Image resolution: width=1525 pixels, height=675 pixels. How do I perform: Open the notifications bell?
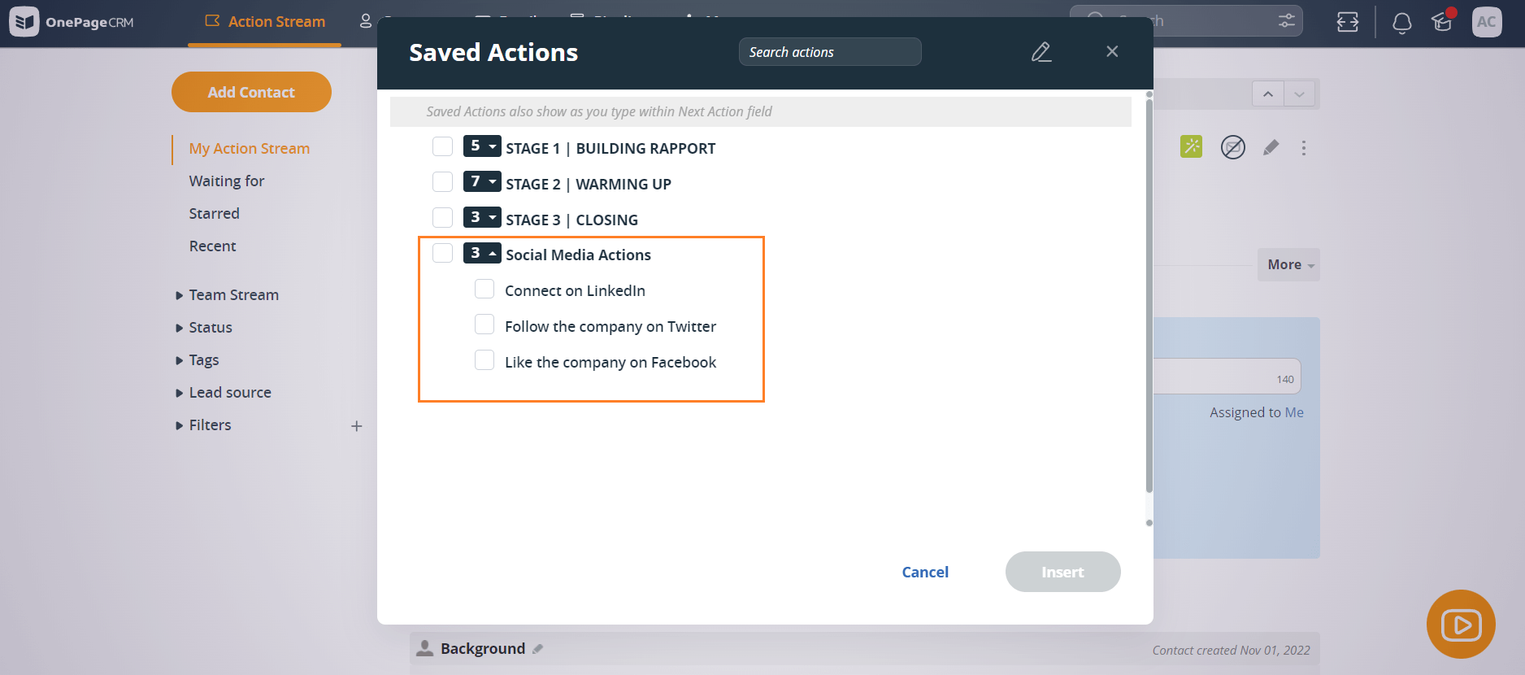click(x=1401, y=22)
